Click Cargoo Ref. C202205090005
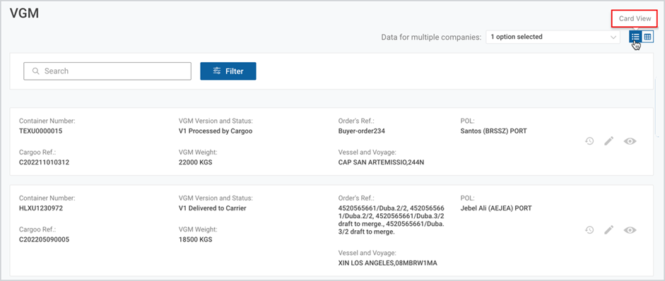The image size is (665, 281). (44, 239)
